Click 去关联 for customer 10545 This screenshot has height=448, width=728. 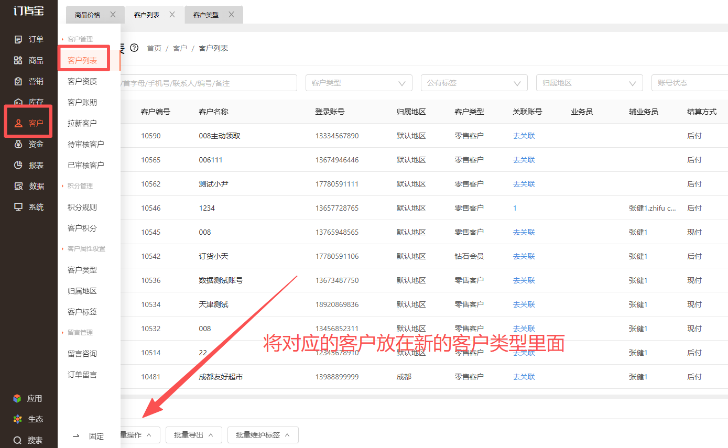pyautogui.click(x=524, y=232)
